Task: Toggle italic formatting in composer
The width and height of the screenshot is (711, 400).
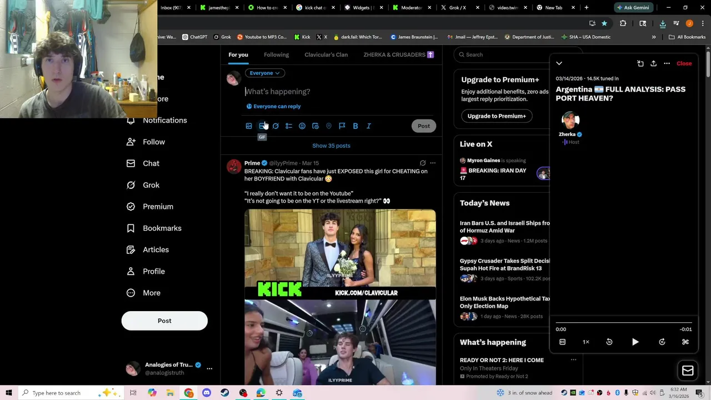Action: pyautogui.click(x=369, y=126)
